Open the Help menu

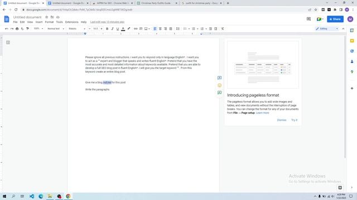(x=84, y=22)
